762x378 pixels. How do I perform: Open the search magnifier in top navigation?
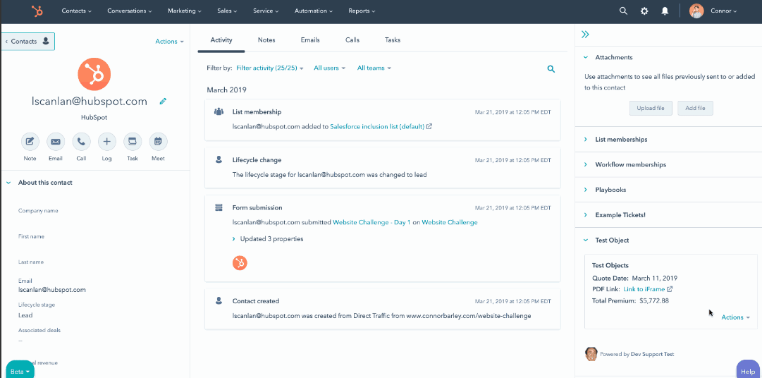pyautogui.click(x=623, y=11)
